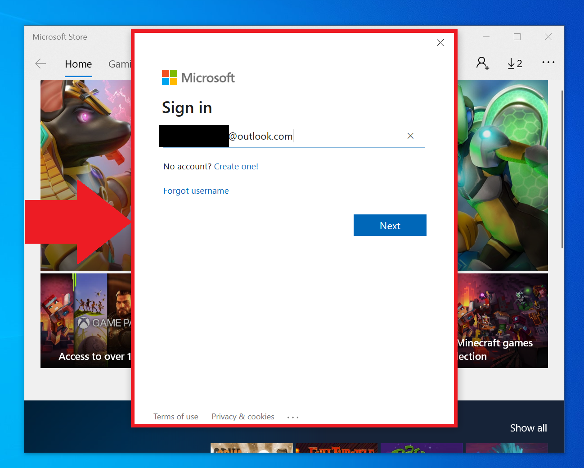This screenshot has width=584, height=468.
Task: Open downloads and updates icon
Action: point(515,64)
